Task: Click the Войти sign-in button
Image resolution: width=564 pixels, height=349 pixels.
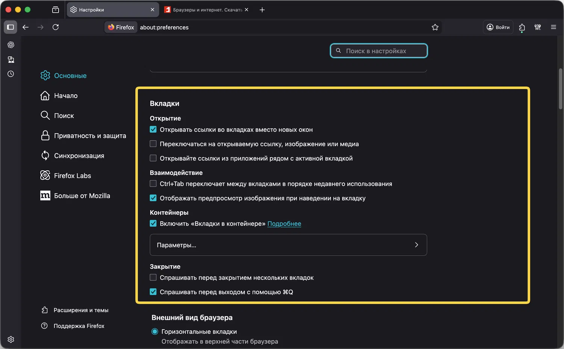Action: coord(498,27)
